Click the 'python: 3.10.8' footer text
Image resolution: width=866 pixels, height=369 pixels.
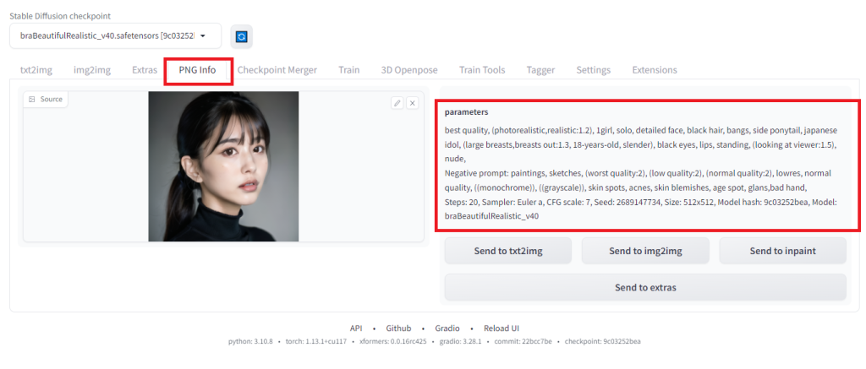[250, 341]
